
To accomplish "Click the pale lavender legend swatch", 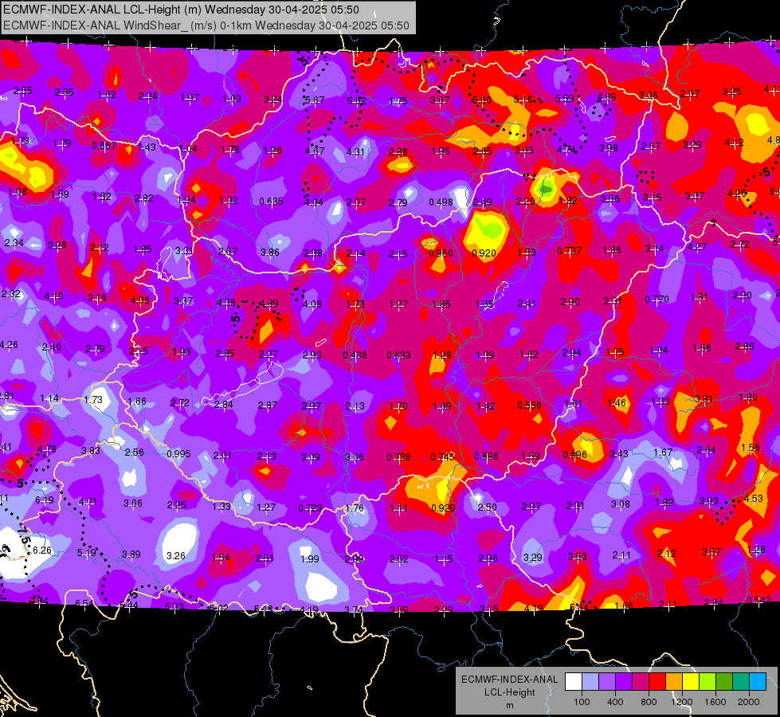I will 590,681.
